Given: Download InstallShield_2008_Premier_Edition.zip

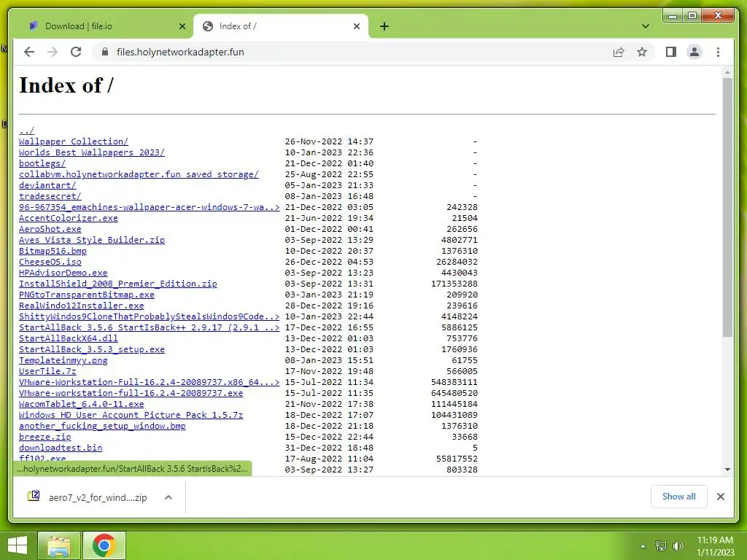Looking at the screenshot, I should point(118,284).
